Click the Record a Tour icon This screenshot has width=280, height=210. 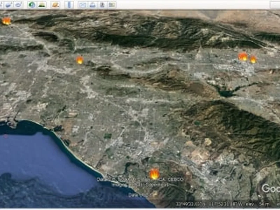[19, 5]
